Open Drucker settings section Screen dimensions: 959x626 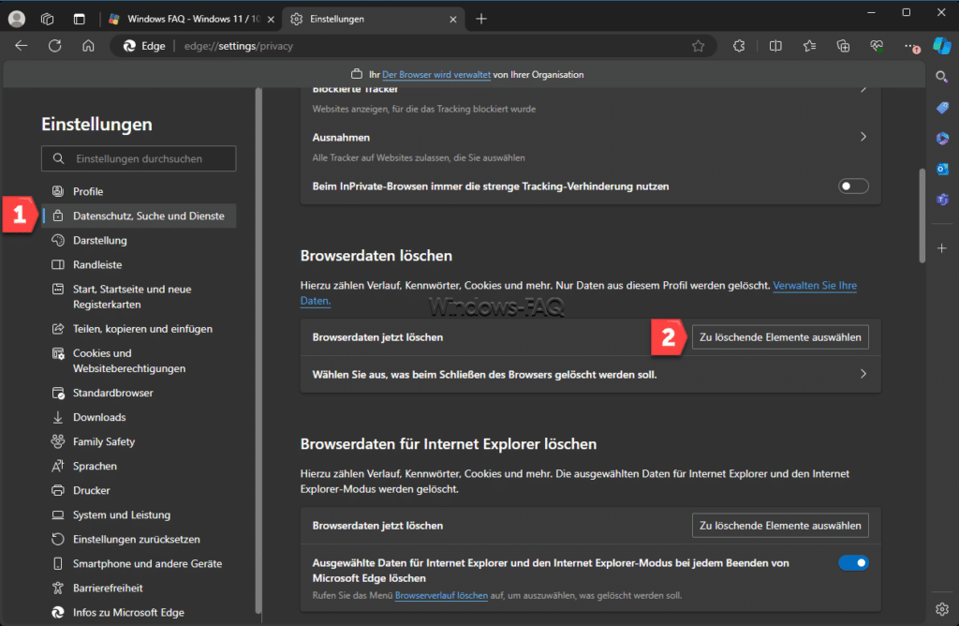point(140,490)
